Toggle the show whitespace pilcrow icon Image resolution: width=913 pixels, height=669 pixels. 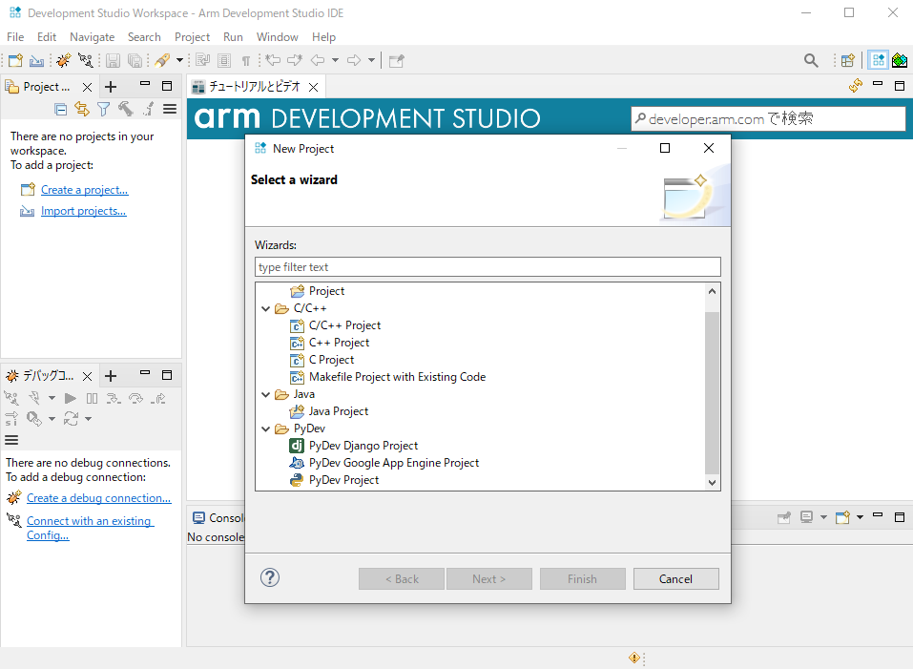(246, 60)
